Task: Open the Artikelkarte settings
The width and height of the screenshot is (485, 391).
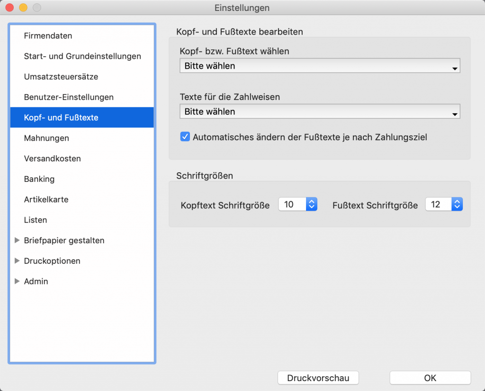Action: [x=46, y=199]
